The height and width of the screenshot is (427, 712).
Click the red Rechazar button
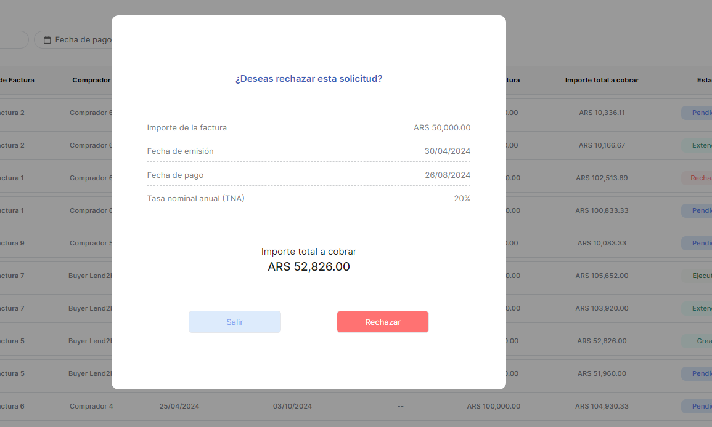(382, 322)
